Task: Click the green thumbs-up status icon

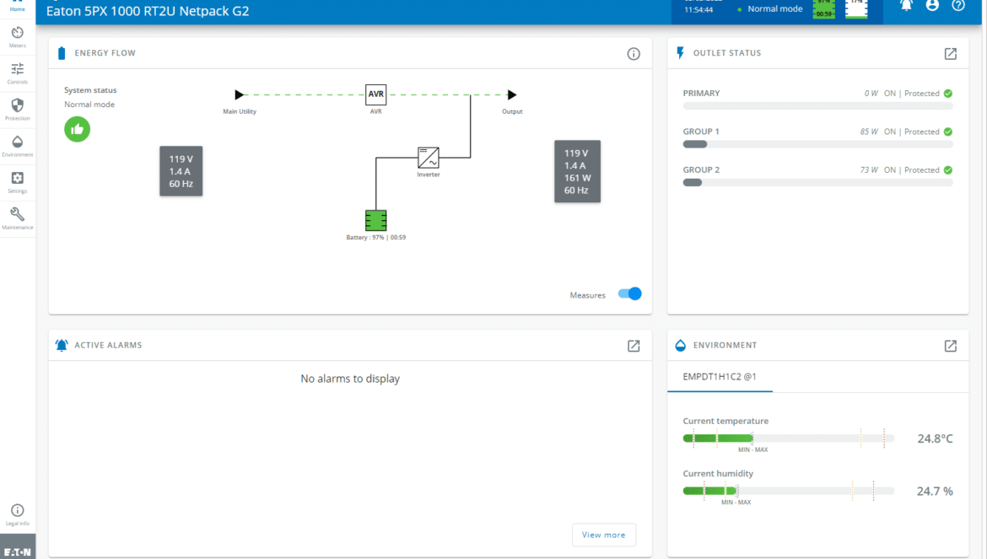Action: [x=78, y=130]
